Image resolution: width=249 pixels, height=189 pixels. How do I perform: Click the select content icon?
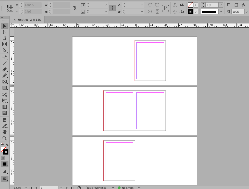click(x=175, y=11)
